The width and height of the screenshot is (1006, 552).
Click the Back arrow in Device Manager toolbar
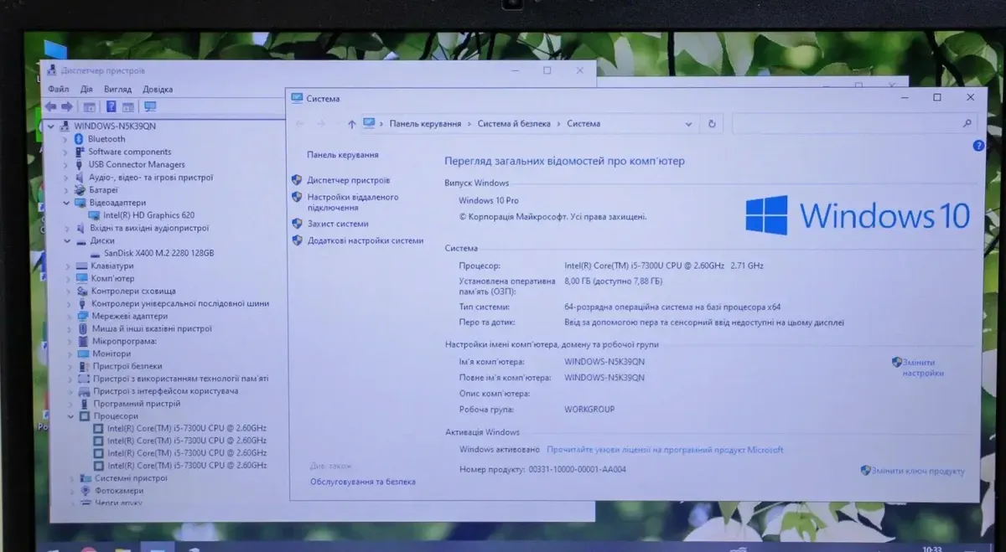pos(51,106)
